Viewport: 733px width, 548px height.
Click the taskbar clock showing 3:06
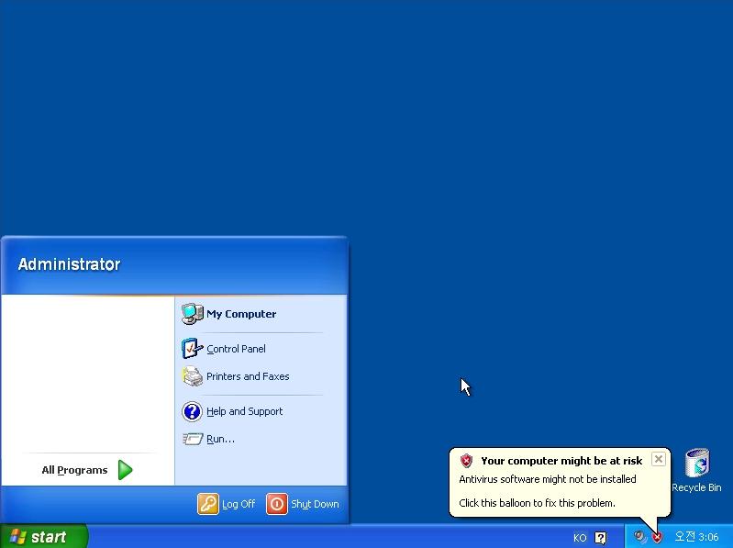(x=696, y=537)
